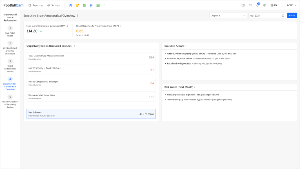
Task: Click the -6.1 lost minutes value
Action: click(x=151, y=69)
